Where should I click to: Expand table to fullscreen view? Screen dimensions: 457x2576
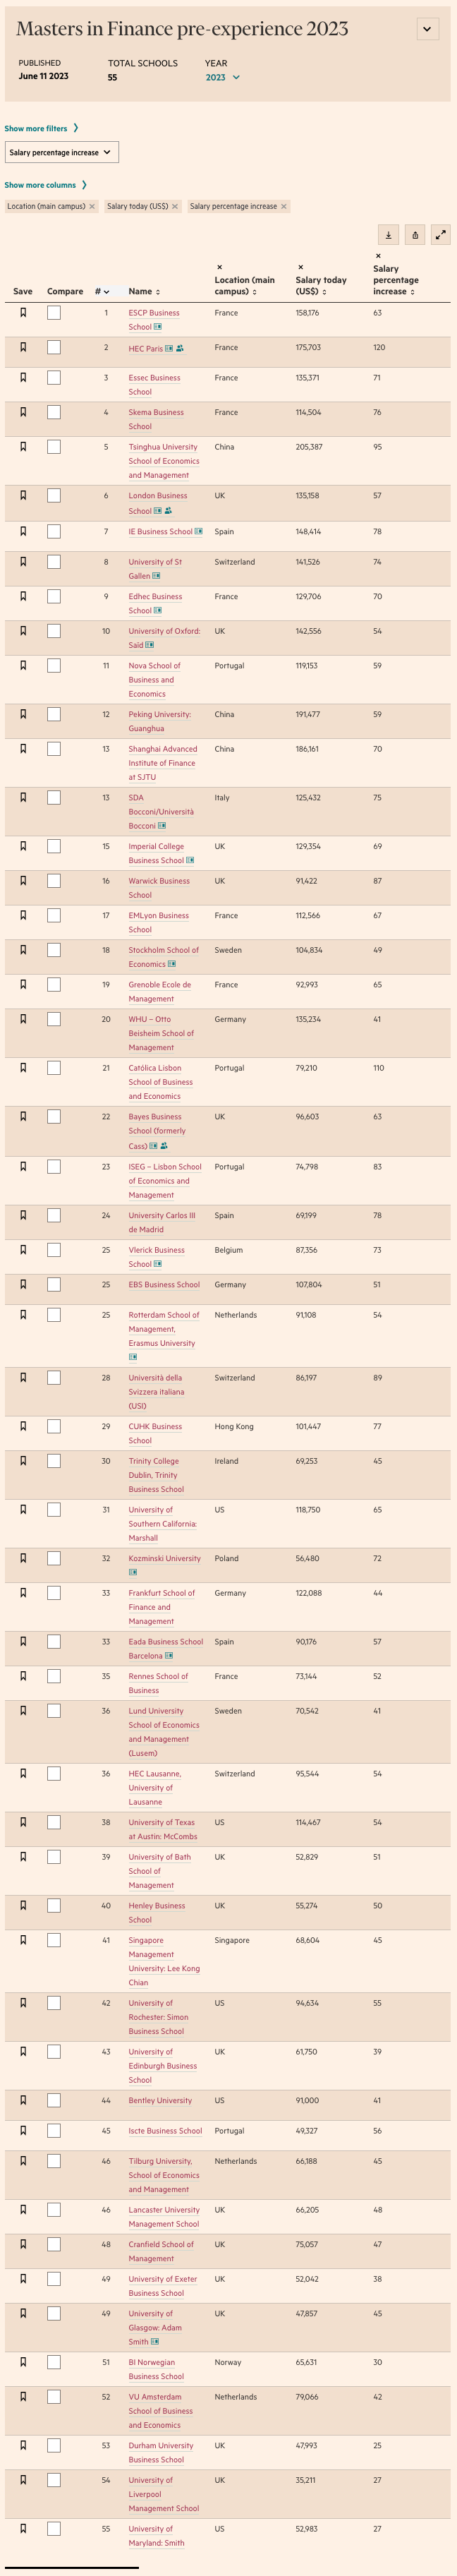click(x=440, y=235)
